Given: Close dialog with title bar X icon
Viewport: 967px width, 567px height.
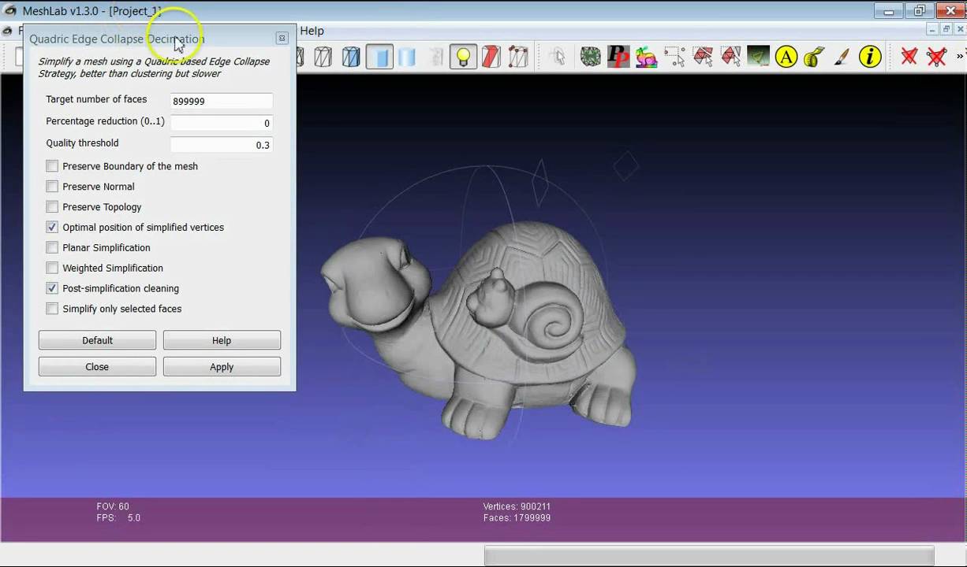Looking at the screenshot, I should click(x=282, y=39).
